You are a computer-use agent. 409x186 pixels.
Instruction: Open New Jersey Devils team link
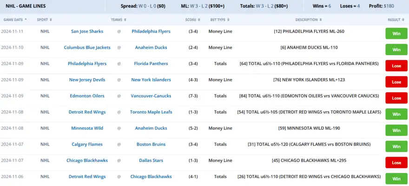coord(87,80)
